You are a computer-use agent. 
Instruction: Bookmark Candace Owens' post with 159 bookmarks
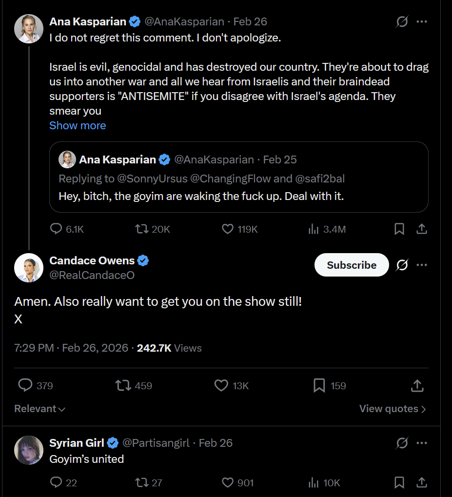click(x=319, y=386)
